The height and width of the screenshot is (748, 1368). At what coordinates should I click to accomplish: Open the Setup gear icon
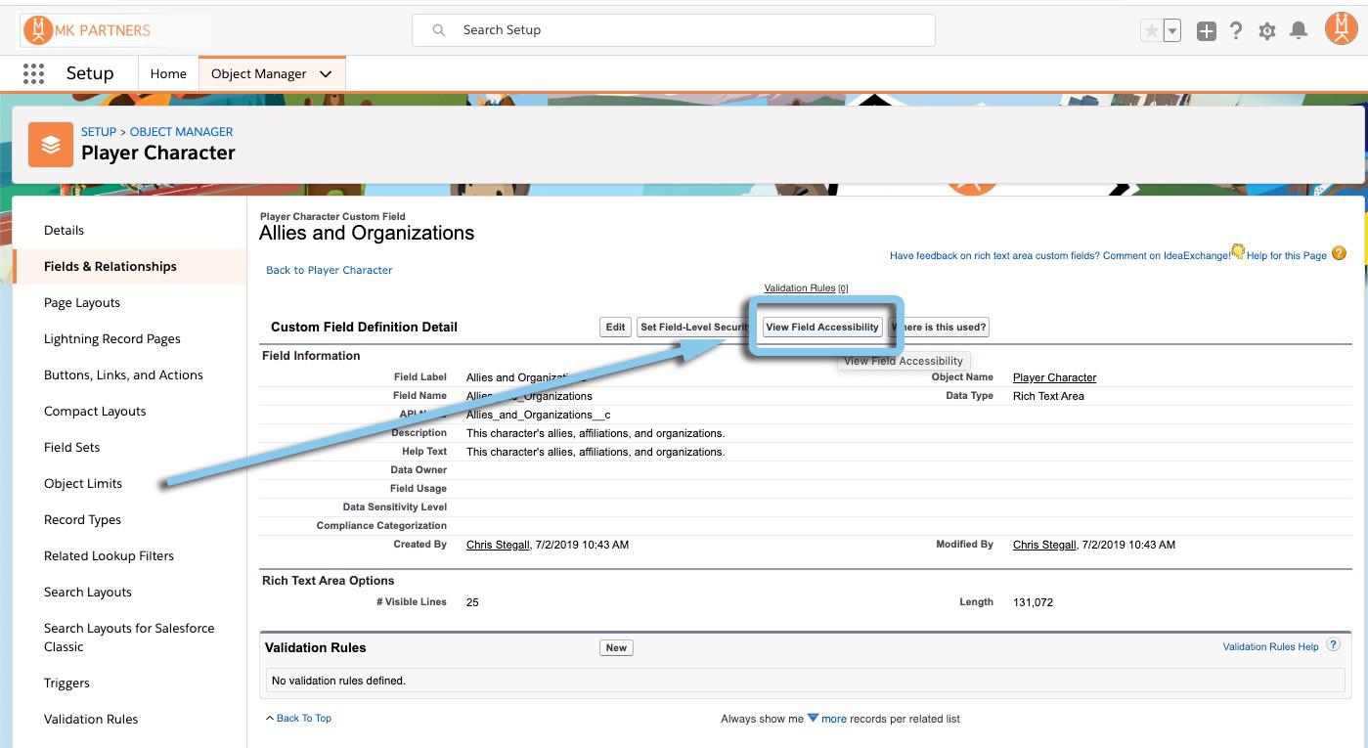point(1267,31)
